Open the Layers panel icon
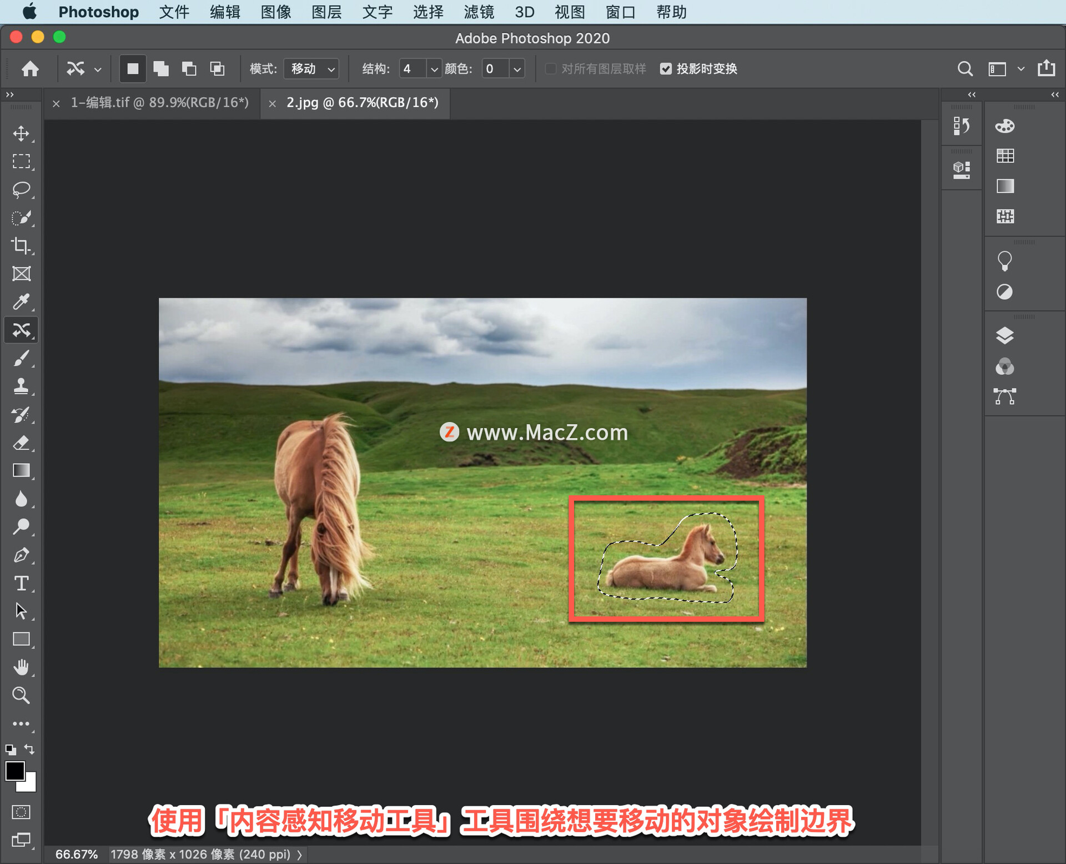The width and height of the screenshot is (1066, 864). [x=1005, y=335]
